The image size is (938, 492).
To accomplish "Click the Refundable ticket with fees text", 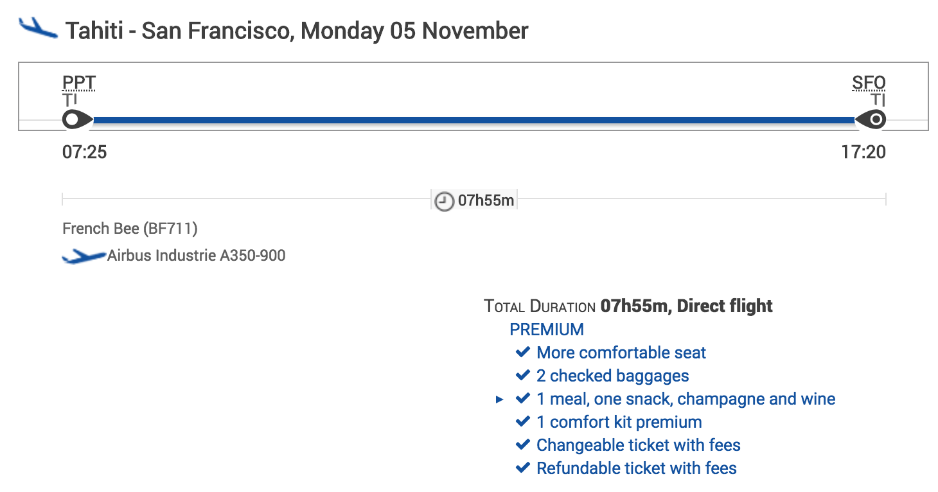I will (636, 468).
